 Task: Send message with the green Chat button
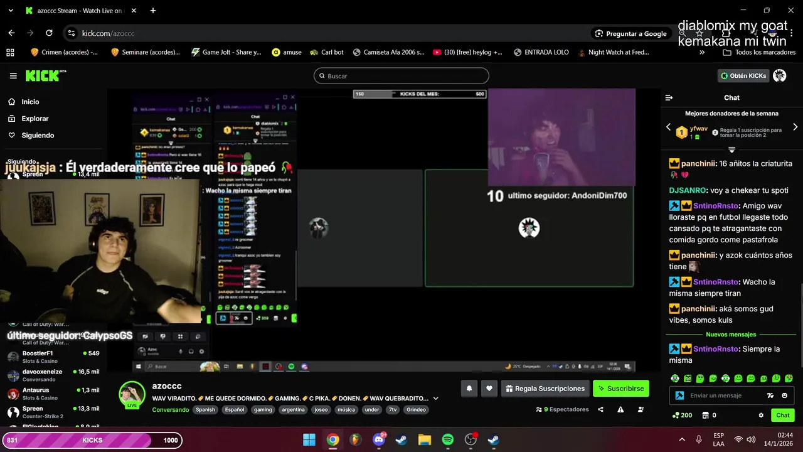[783, 415]
